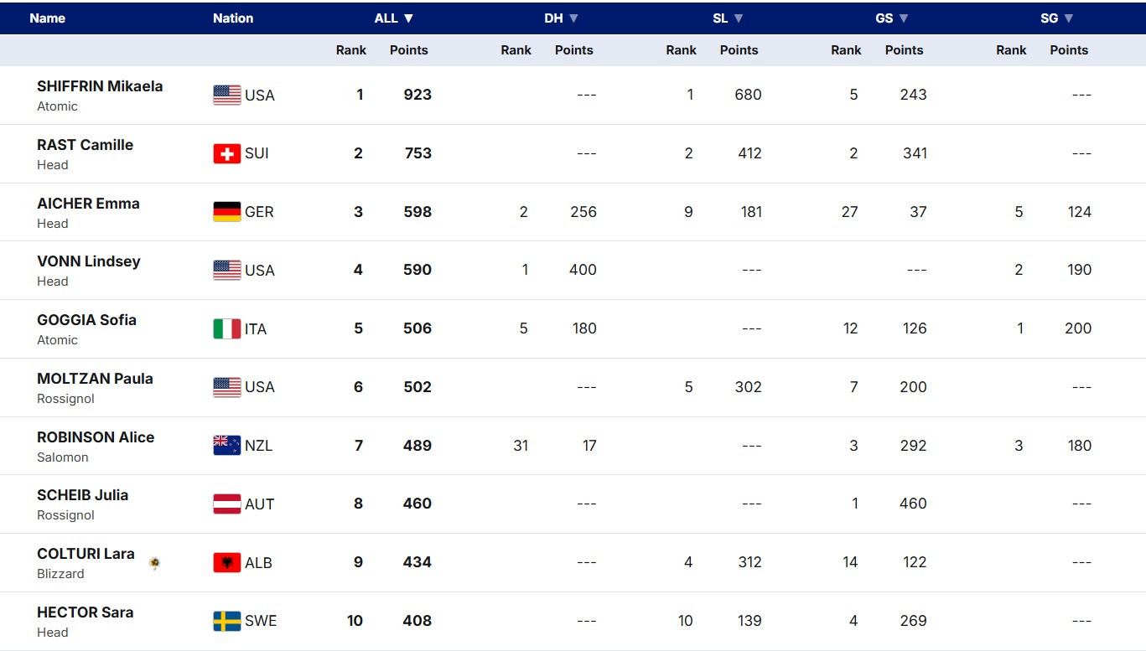Image resolution: width=1146 pixels, height=651 pixels.
Task: Click the Swedish flag beside SWE
Action: tap(226, 621)
